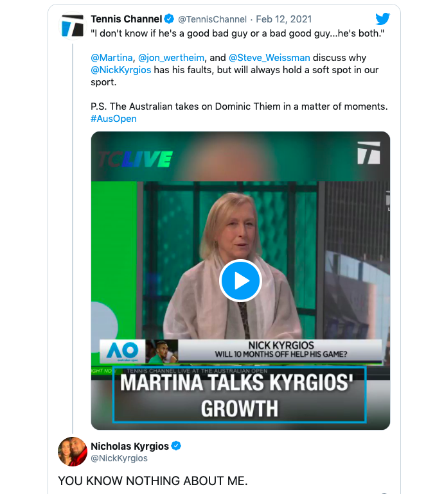
Task: Open Nicholas Kyrgios's profile picture
Action: [x=72, y=452]
